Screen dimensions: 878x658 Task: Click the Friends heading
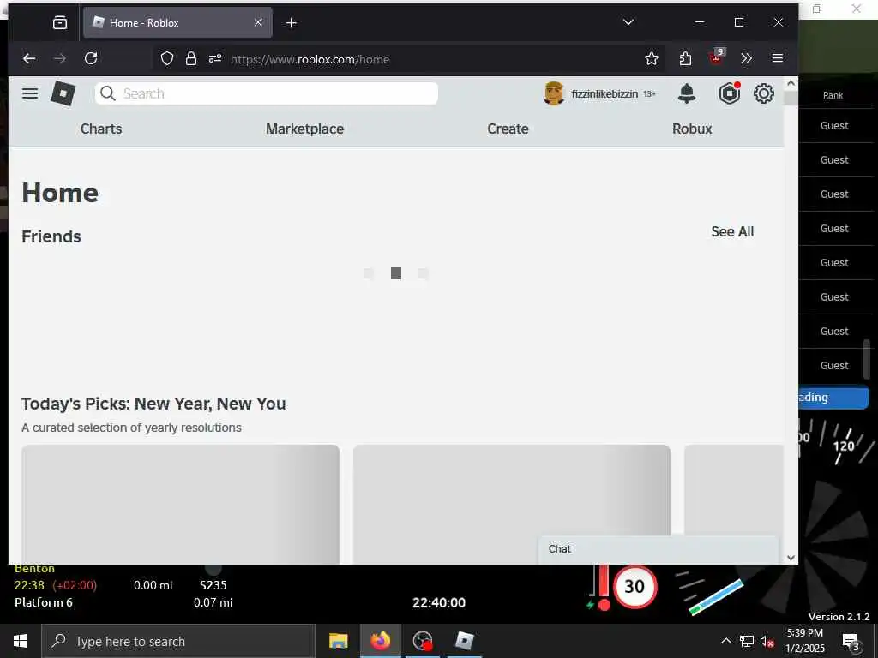point(51,236)
